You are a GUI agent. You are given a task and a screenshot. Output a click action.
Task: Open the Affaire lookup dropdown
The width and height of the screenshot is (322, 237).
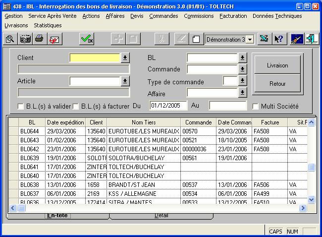click(x=242, y=93)
